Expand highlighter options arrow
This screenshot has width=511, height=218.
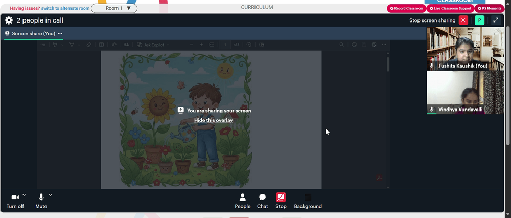click(x=79, y=45)
